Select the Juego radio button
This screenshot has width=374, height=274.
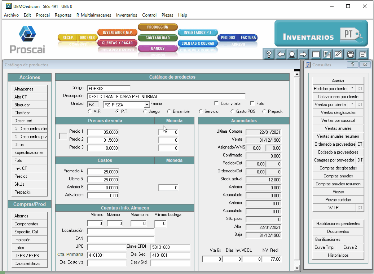[145, 111]
